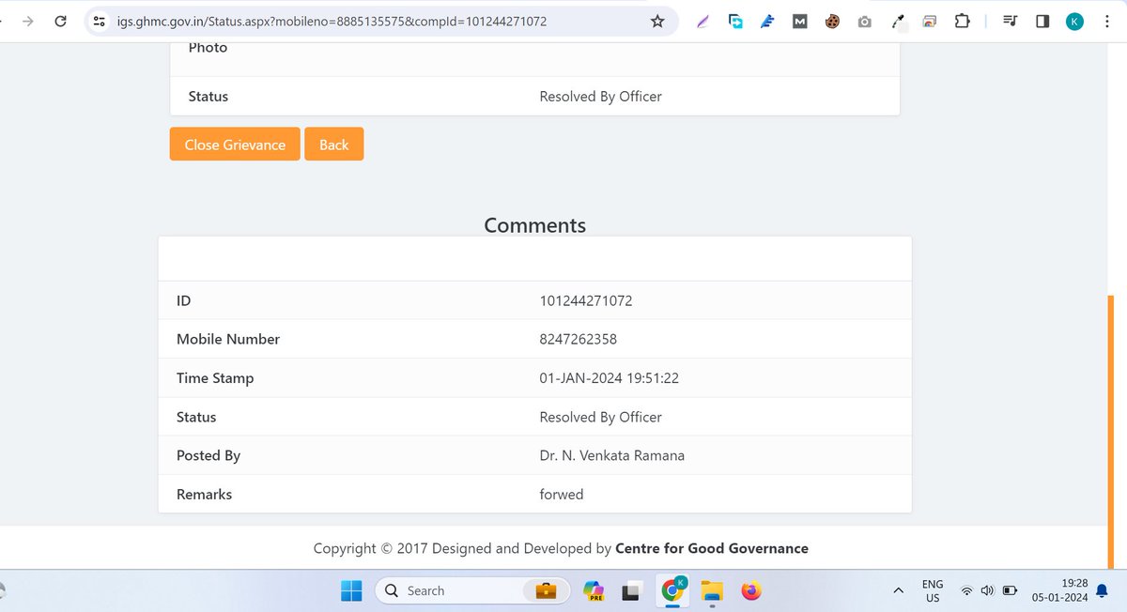This screenshot has width=1127, height=612.
Task: Select the remarks text forwed
Action: 562,494
